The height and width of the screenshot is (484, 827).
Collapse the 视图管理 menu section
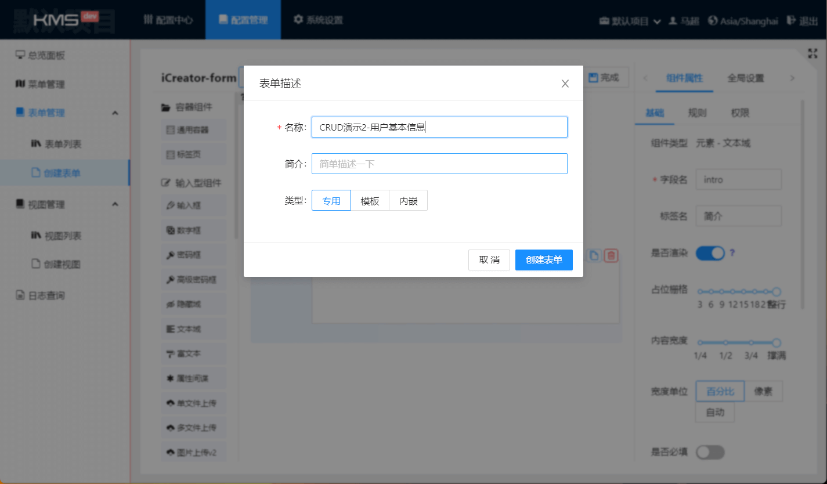click(115, 204)
